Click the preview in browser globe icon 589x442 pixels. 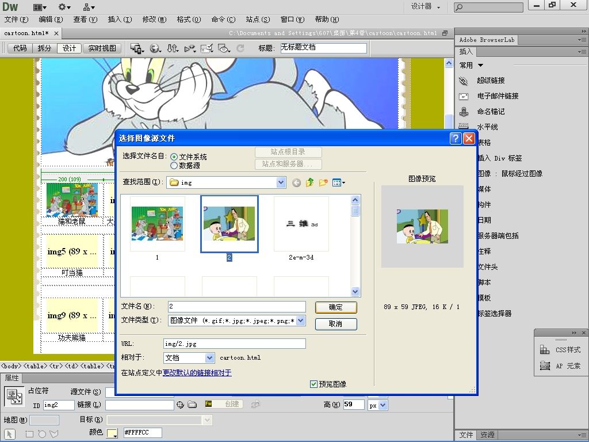tap(155, 48)
